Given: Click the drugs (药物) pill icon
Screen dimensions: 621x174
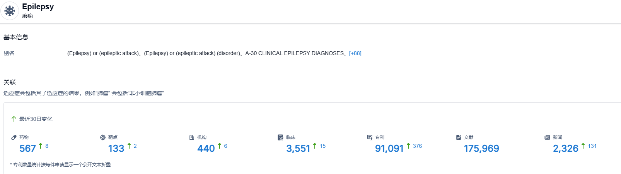Looking at the screenshot, I should pos(14,137).
